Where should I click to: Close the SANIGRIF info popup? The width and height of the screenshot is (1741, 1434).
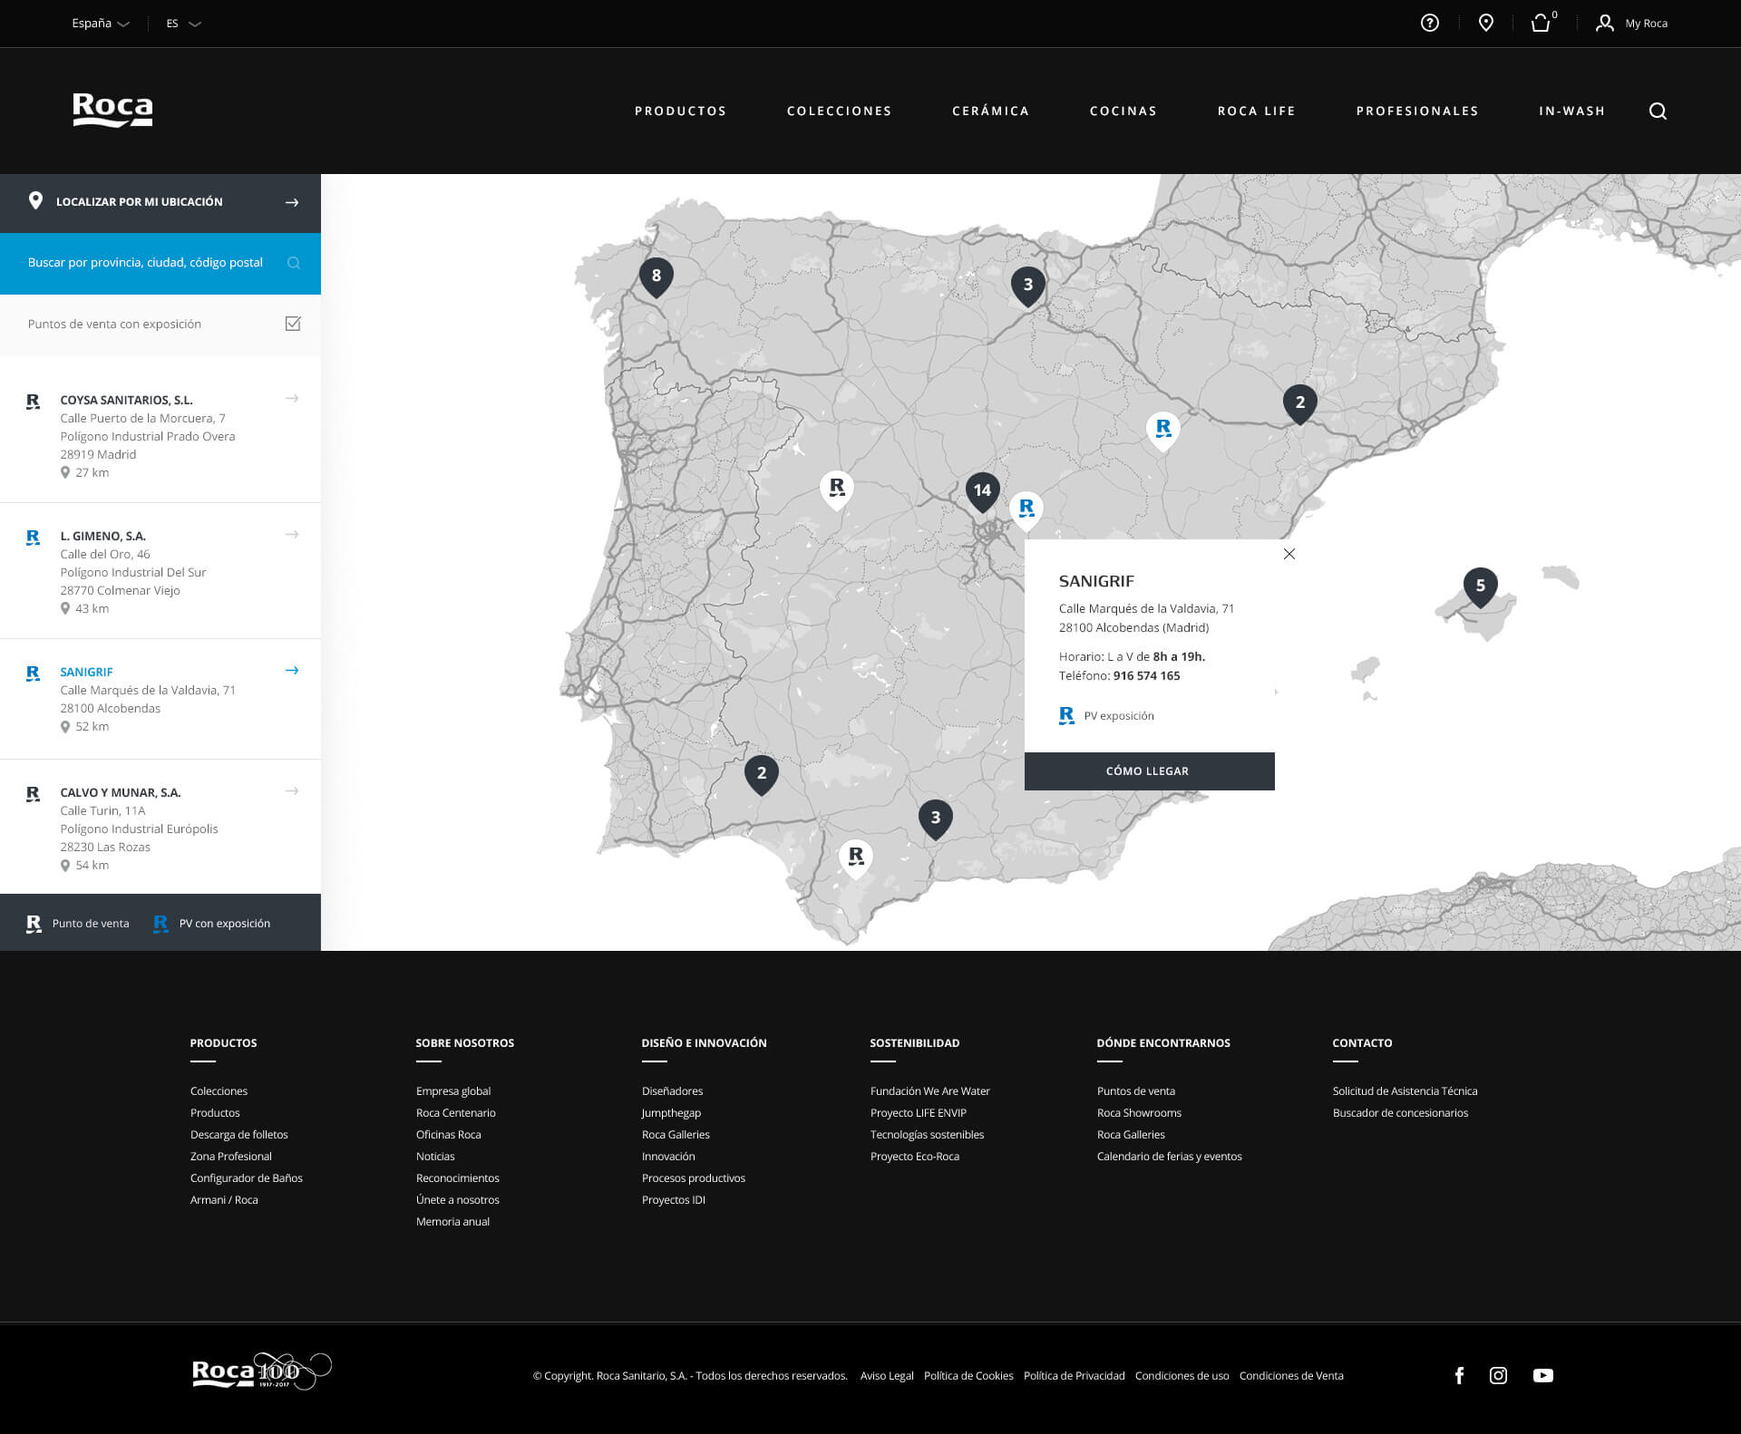pos(1289,554)
